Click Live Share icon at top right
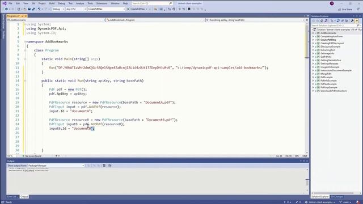The width and height of the screenshot is (363, 204). click(x=339, y=10)
